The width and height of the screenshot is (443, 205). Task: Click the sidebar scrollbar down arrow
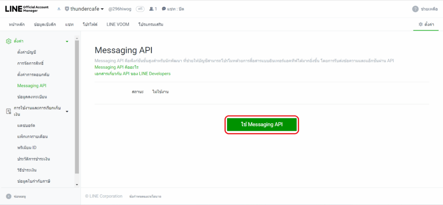(x=77, y=185)
